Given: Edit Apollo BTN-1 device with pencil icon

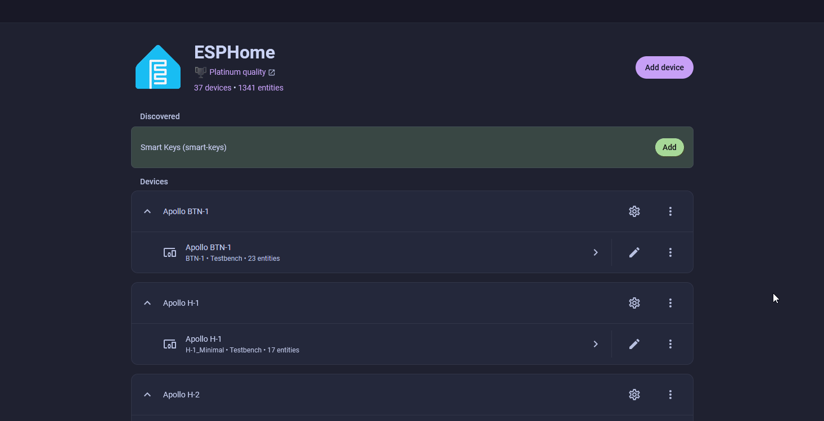Looking at the screenshot, I should coord(634,252).
